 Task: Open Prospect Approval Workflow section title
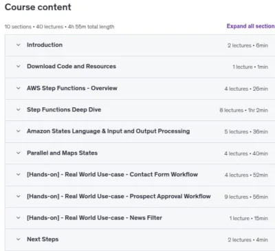(x=119, y=197)
